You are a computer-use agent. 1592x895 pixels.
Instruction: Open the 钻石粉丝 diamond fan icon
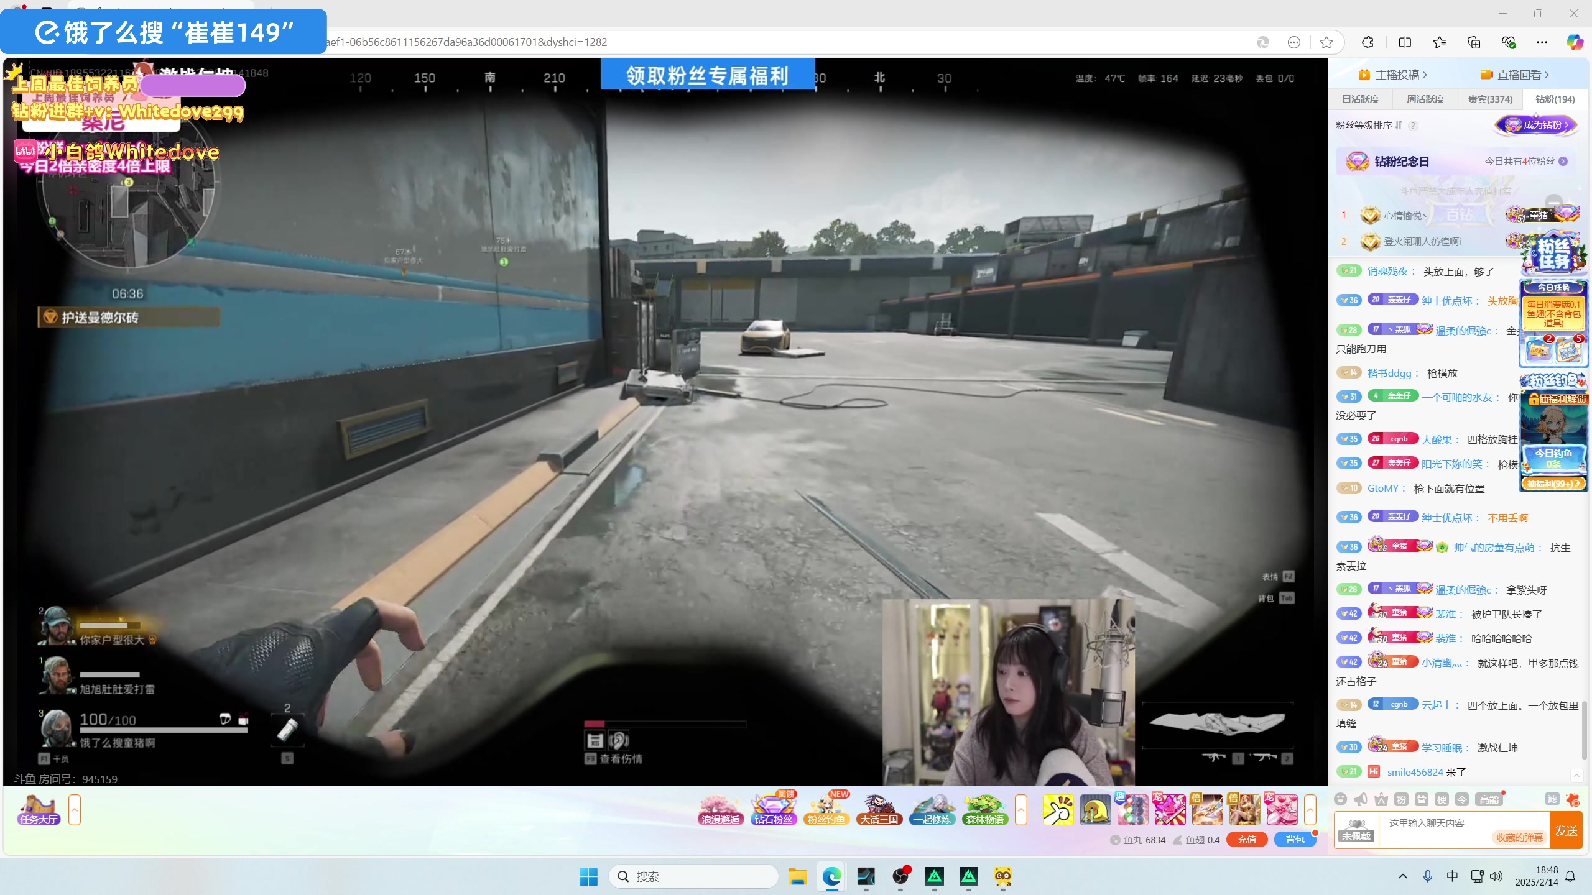tap(774, 810)
